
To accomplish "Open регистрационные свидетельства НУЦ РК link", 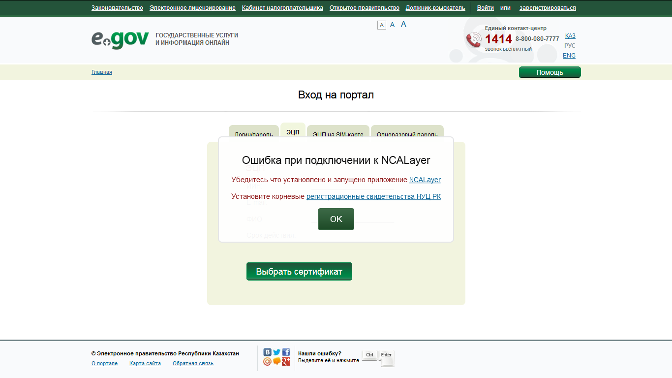I will (x=373, y=196).
